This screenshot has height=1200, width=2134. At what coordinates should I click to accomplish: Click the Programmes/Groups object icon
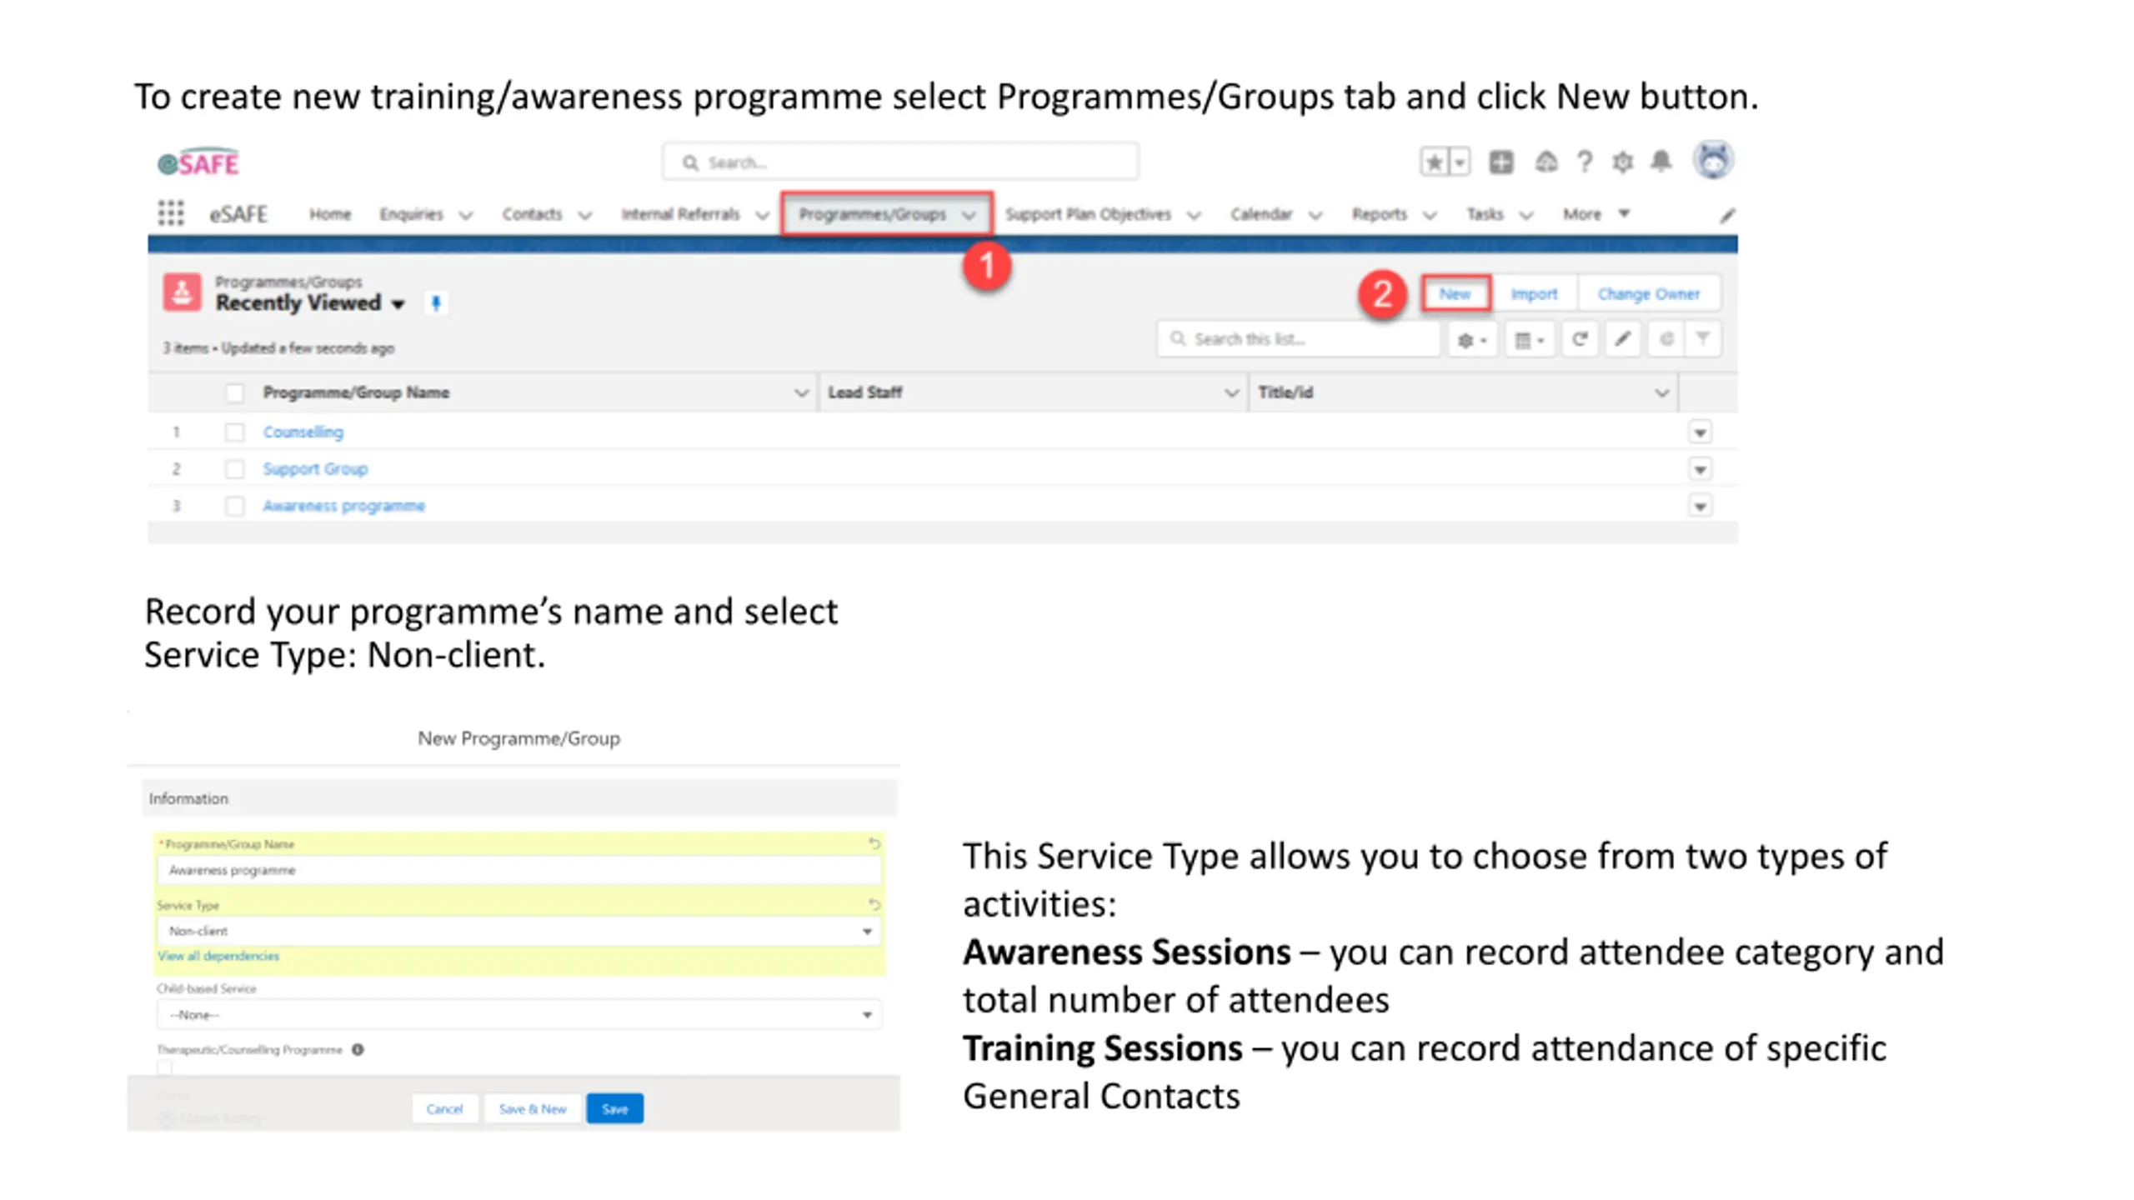click(x=182, y=293)
